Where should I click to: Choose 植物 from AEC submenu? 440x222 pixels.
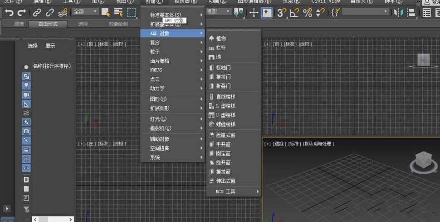234,38
